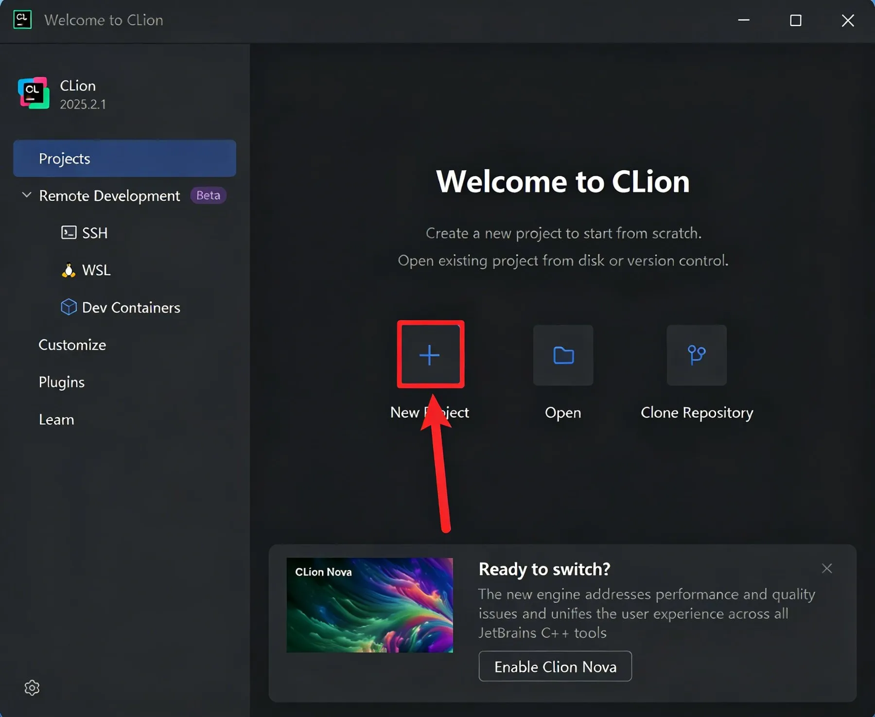Click Enable Clion Nova button
Image resolution: width=875 pixels, height=717 pixels.
point(555,666)
